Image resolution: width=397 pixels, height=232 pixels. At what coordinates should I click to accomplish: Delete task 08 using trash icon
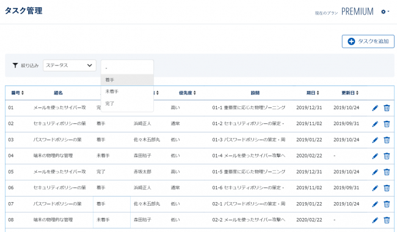[387, 220]
